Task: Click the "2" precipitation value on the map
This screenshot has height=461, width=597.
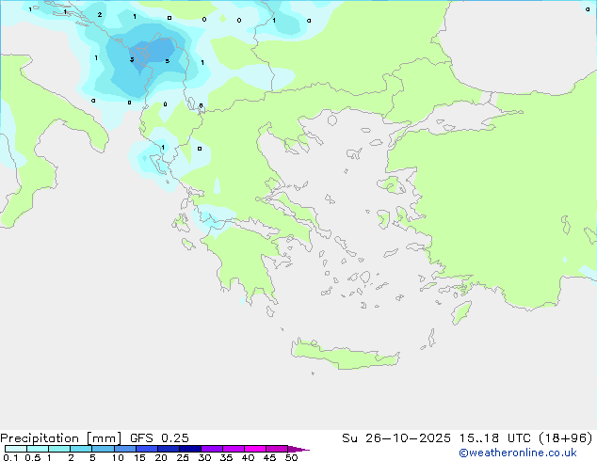Action: (100, 15)
